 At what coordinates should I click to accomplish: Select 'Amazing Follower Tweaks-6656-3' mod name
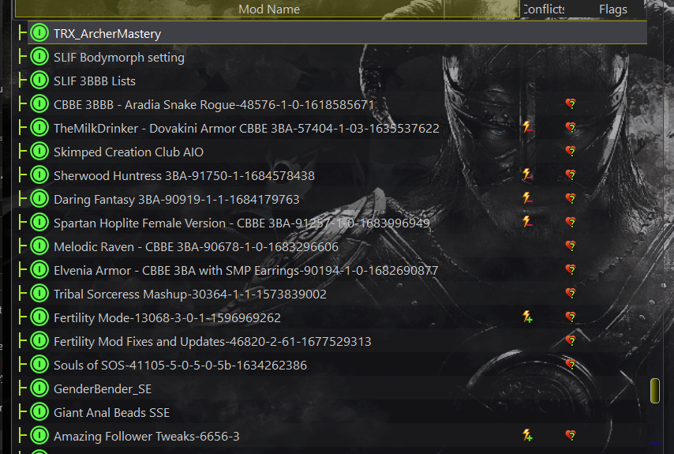tap(147, 436)
